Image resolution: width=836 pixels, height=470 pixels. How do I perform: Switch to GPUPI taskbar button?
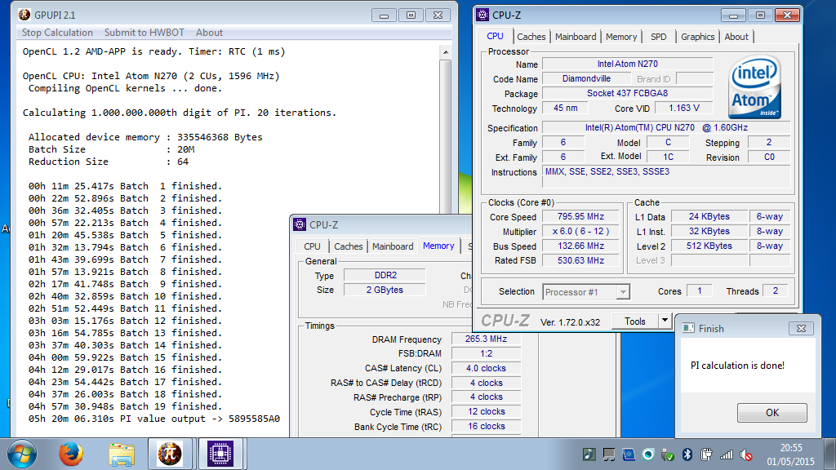point(170,454)
